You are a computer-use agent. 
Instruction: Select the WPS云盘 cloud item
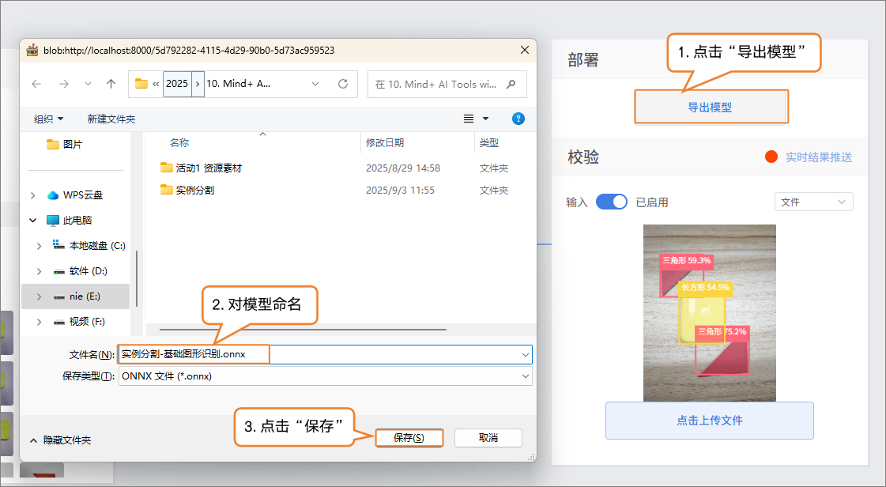(x=82, y=195)
